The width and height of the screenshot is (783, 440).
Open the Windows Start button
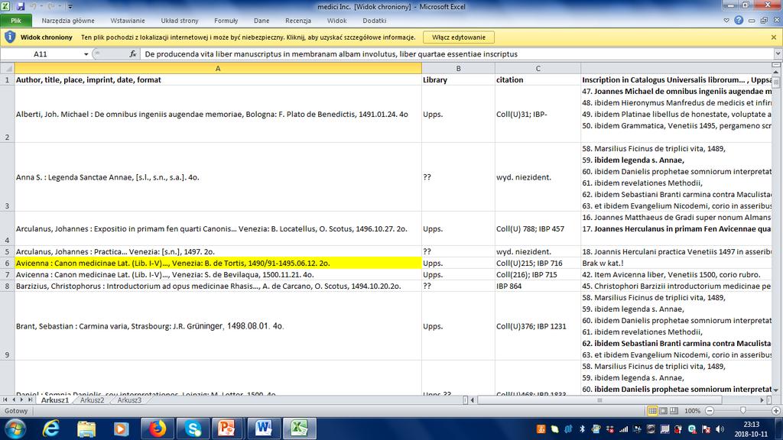pos(15,429)
